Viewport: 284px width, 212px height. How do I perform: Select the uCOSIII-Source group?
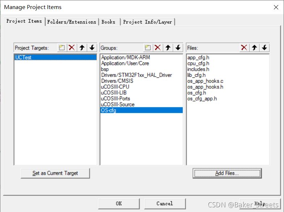(x=141, y=104)
